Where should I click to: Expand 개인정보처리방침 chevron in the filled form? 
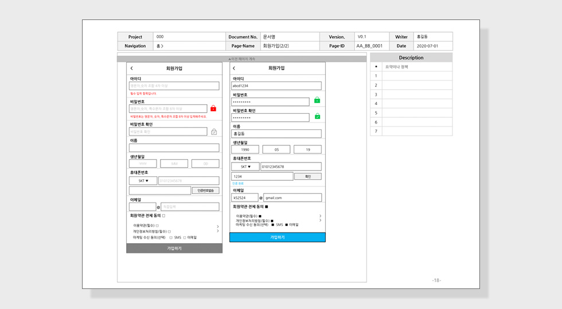coord(320,220)
